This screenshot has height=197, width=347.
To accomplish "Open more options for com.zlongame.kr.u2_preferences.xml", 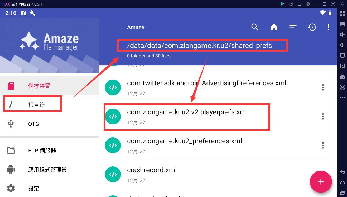I will (323, 145).
